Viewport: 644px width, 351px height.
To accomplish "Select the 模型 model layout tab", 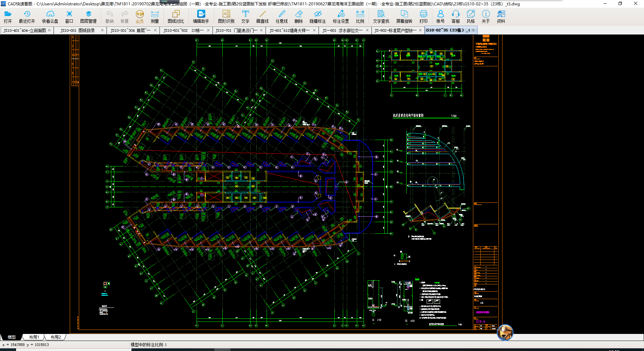I will [x=12, y=337].
